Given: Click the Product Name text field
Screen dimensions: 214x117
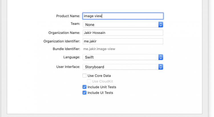Looking at the screenshot, I should coord(123,16).
